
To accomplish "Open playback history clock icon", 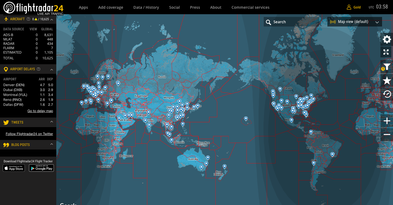I will coord(387,94).
